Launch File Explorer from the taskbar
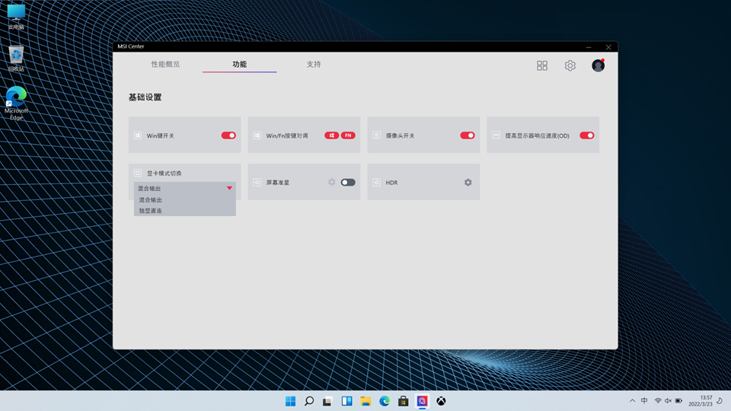The height and width of the screenshot is (411, 731). pyautogui.click(x=365, y=401)
